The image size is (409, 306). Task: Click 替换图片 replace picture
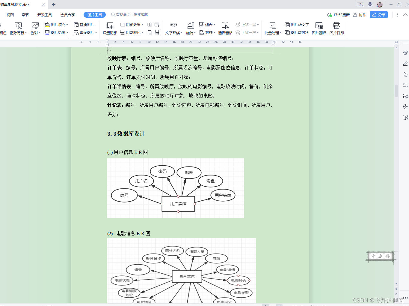click(84, 25)
